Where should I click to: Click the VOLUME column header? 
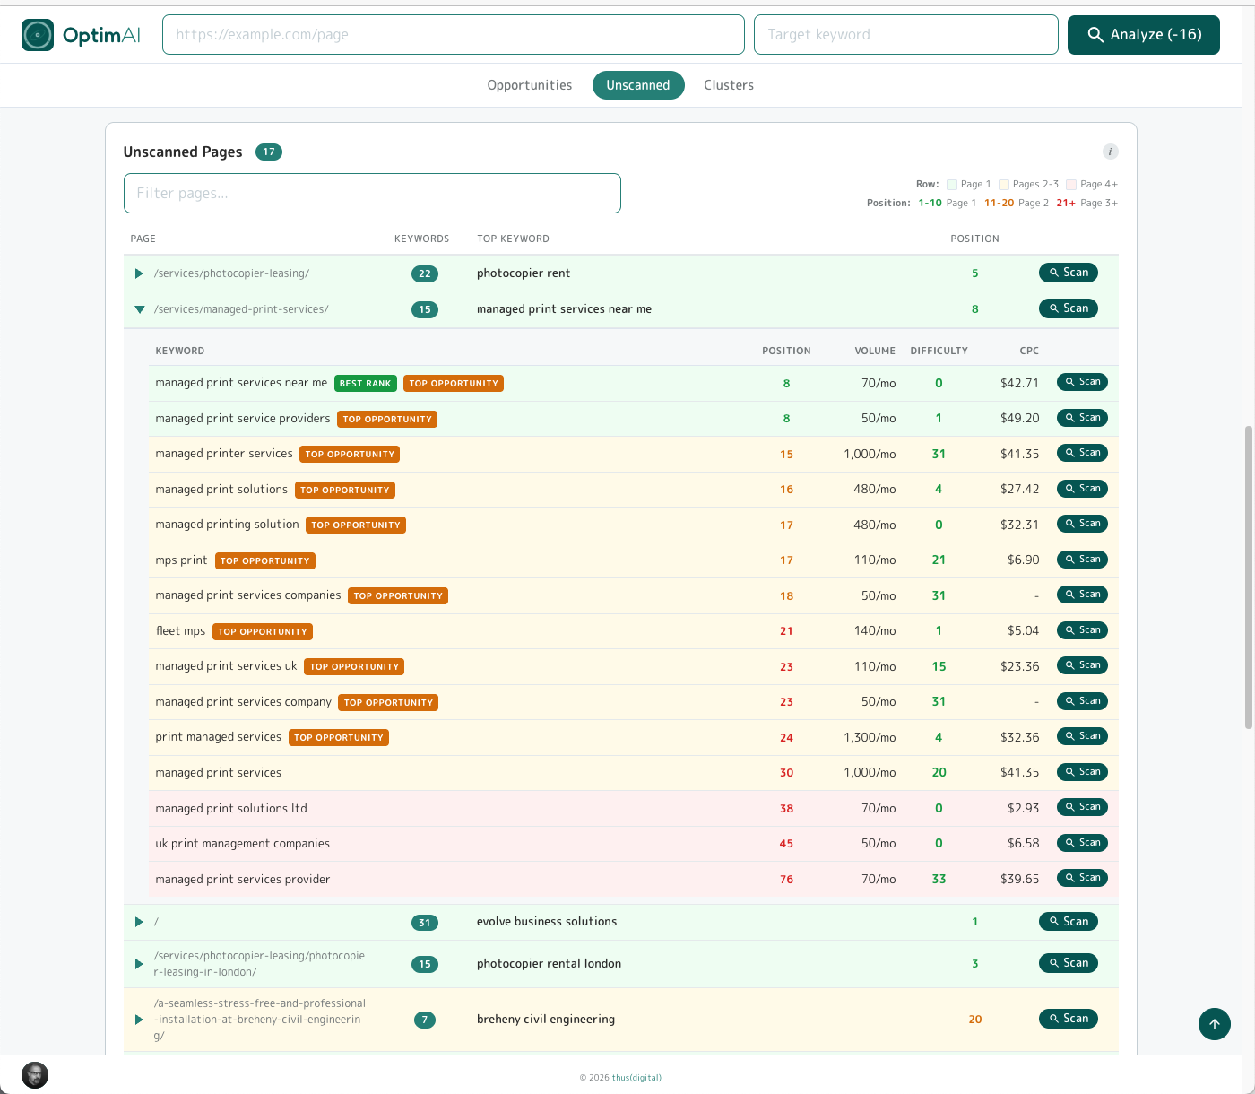(x=875, y=351)
